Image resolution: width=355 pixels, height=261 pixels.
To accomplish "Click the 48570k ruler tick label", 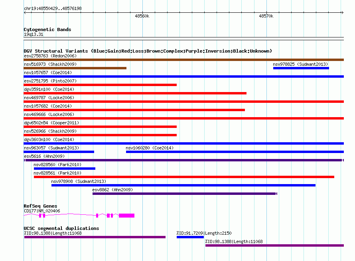I will coord(266,16).
